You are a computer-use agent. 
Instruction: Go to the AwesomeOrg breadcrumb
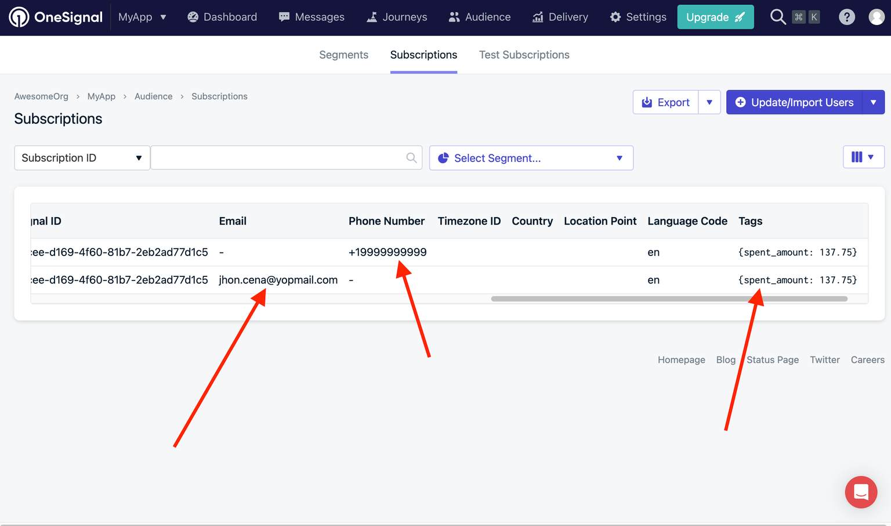click(41, 96)
